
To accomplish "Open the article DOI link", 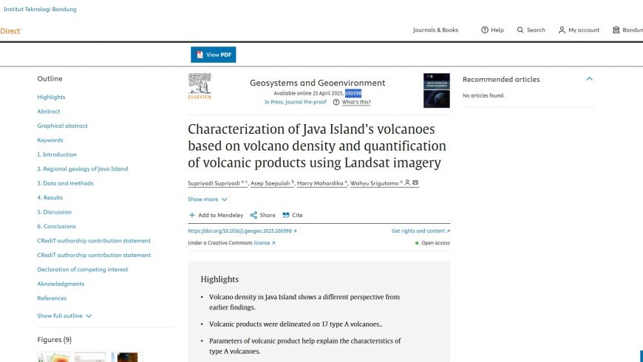I will coord(242,230).
